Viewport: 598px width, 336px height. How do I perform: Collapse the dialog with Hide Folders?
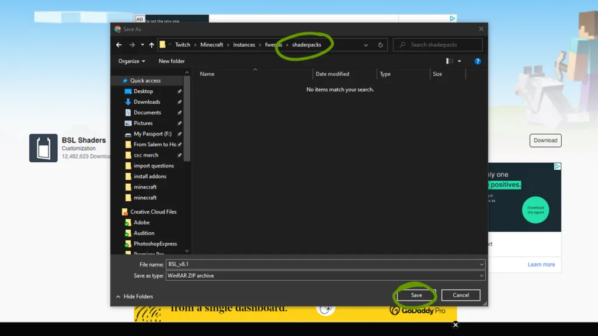135,296
